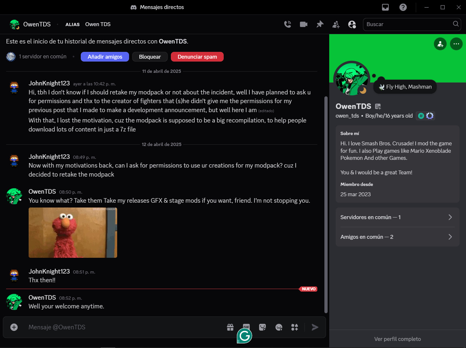
Task: Click the Añadir amigos button
Action: click(x=105, y=57)
